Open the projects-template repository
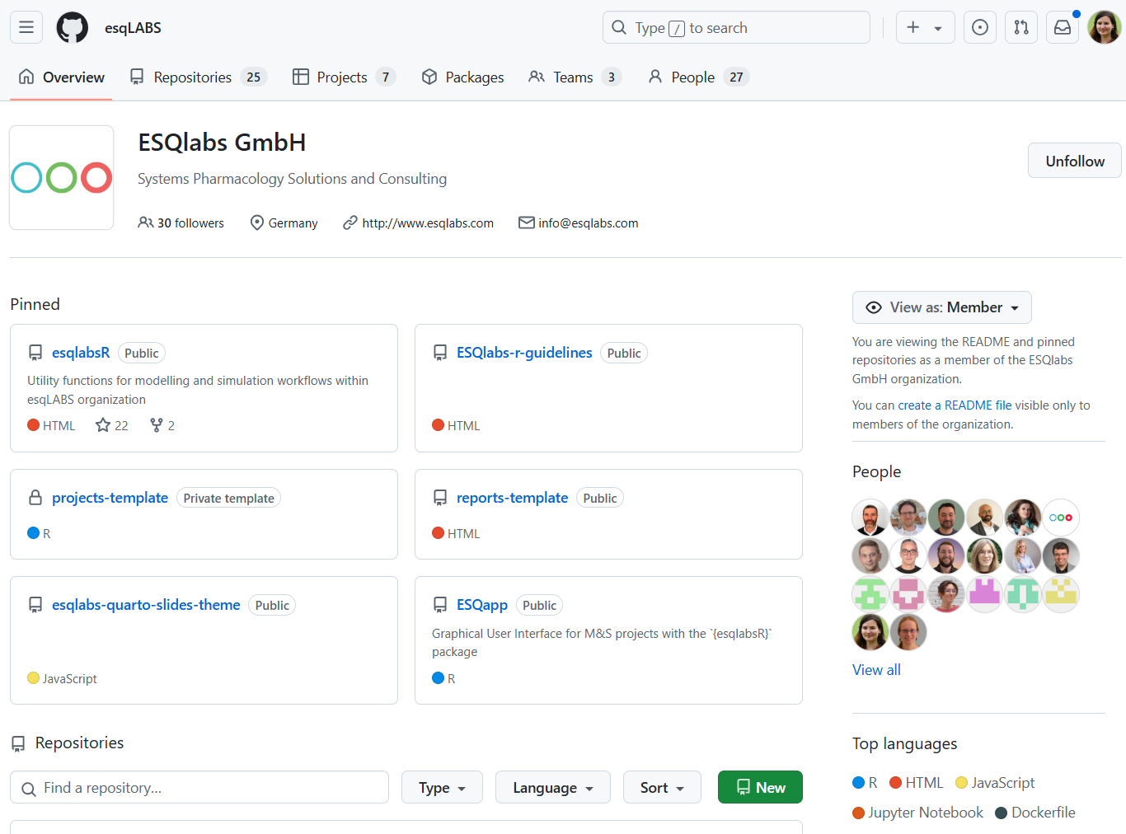 110,497
